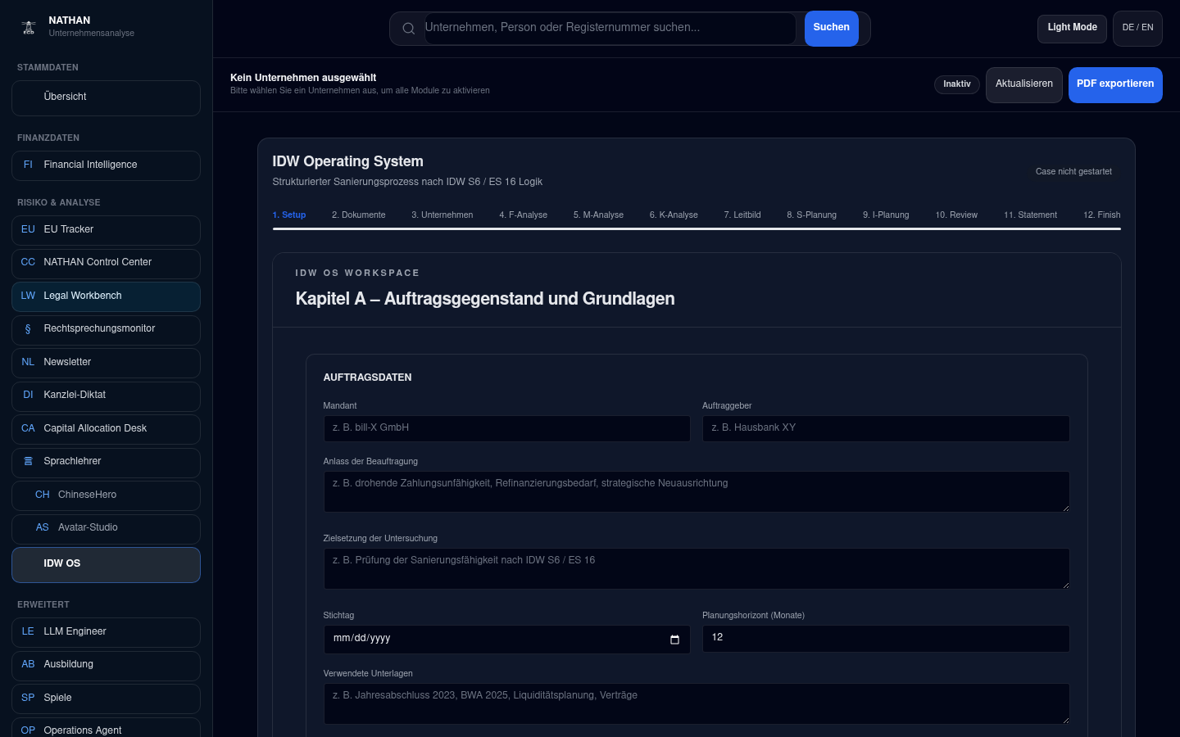
Task: Click the EU icon beside EU Tracker
Action: click(28, 229)
